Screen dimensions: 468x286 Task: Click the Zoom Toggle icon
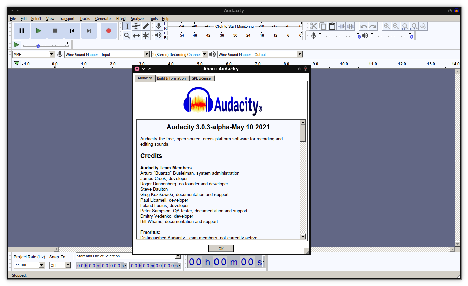click(423, 26)
